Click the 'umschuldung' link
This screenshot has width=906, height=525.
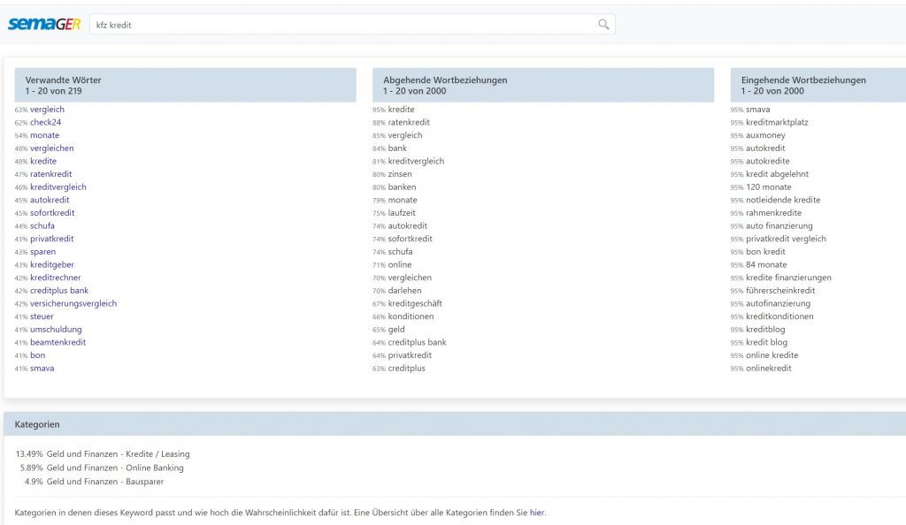(56, 330)
